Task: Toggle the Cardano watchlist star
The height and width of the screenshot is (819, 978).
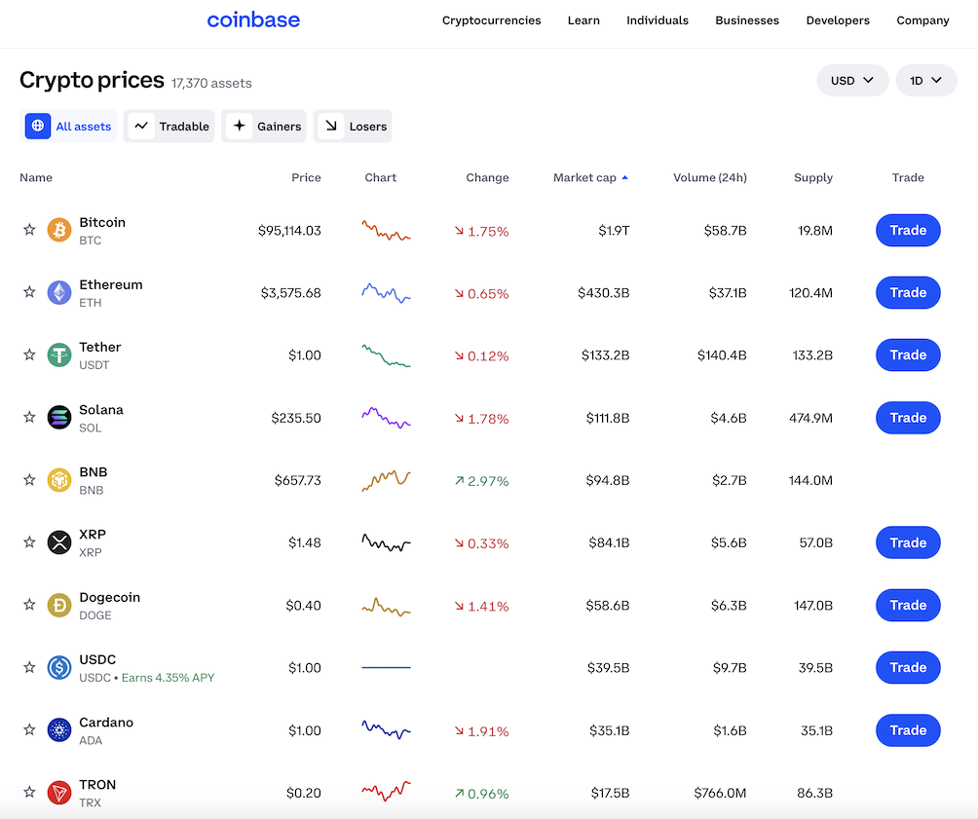Action: (x=29, y=729)
